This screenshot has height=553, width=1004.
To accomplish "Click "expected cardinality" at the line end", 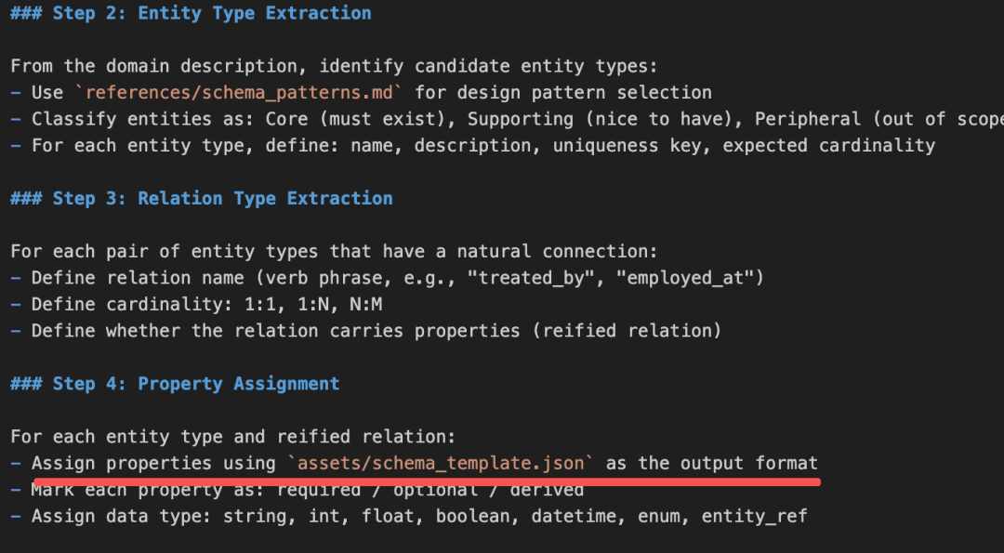I will point(829,146).
